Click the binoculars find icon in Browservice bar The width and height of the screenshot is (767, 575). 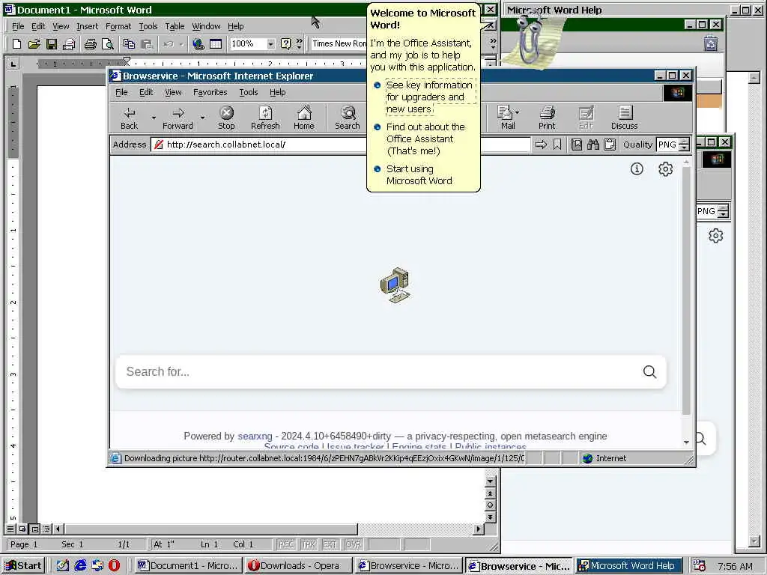pyautogui.click(x=593, y=144)
